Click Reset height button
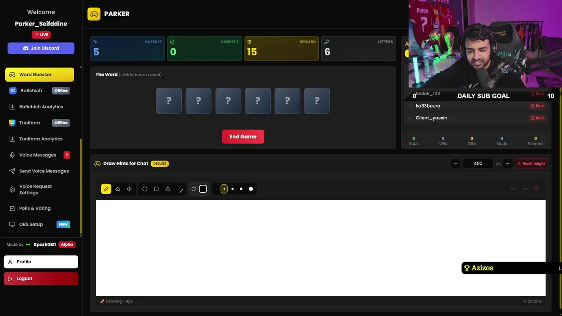562x316 pixels. 531,163
